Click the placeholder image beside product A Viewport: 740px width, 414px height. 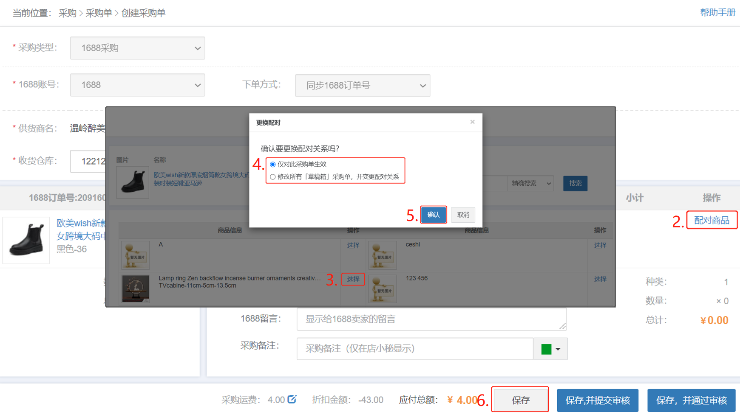(x=136, y=255)
